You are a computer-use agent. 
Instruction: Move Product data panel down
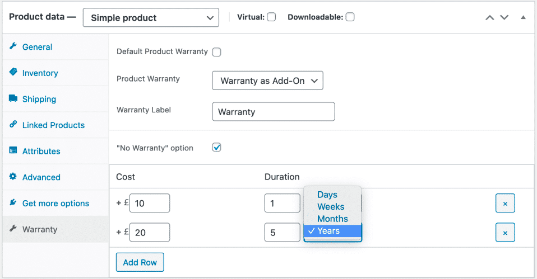click(504, 17)
